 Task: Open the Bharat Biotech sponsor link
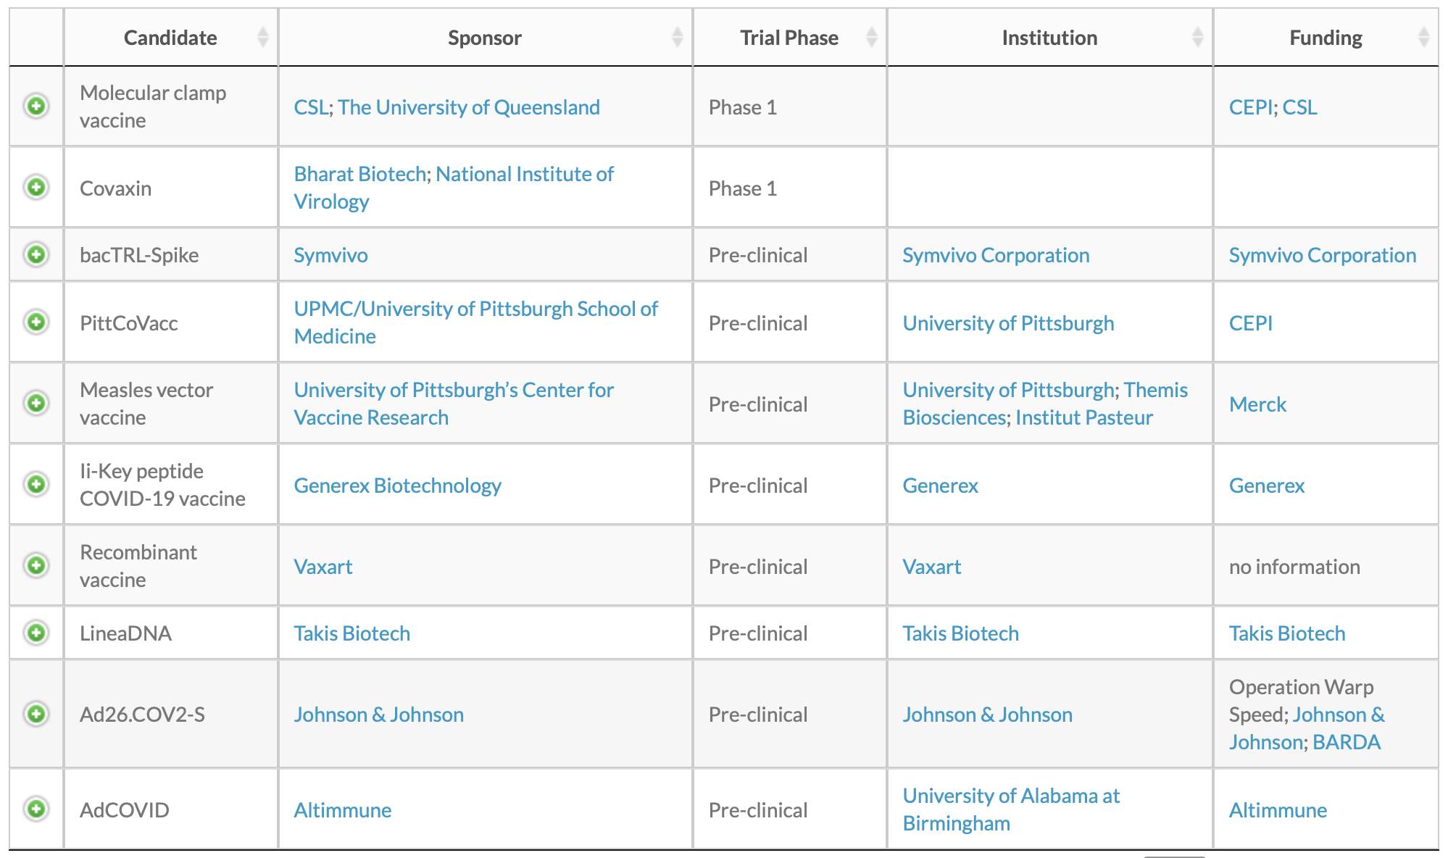[x=359, y=174]
